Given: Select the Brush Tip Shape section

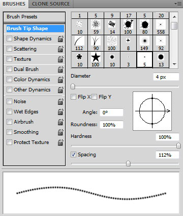Looking at the screenshot, I should click(x=35, y=29).
